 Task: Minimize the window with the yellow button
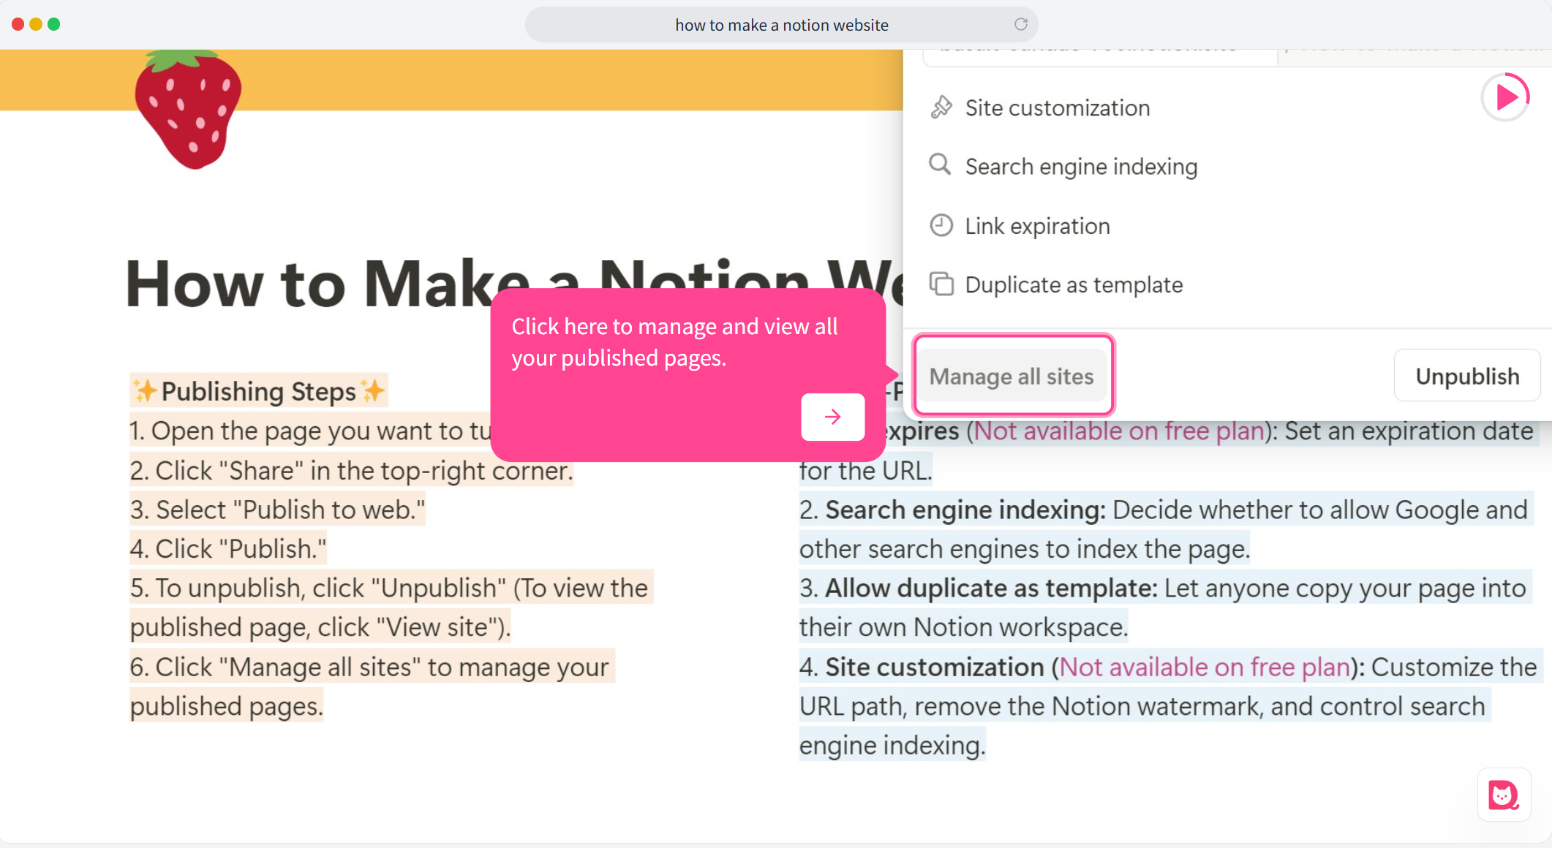tap(36, 24)
